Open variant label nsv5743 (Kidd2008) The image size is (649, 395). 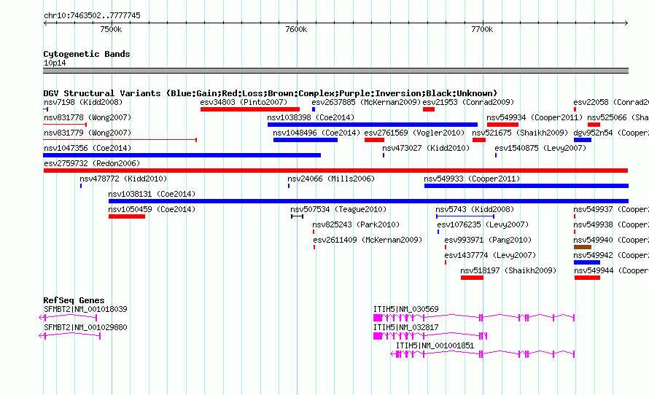coord(475,209)
